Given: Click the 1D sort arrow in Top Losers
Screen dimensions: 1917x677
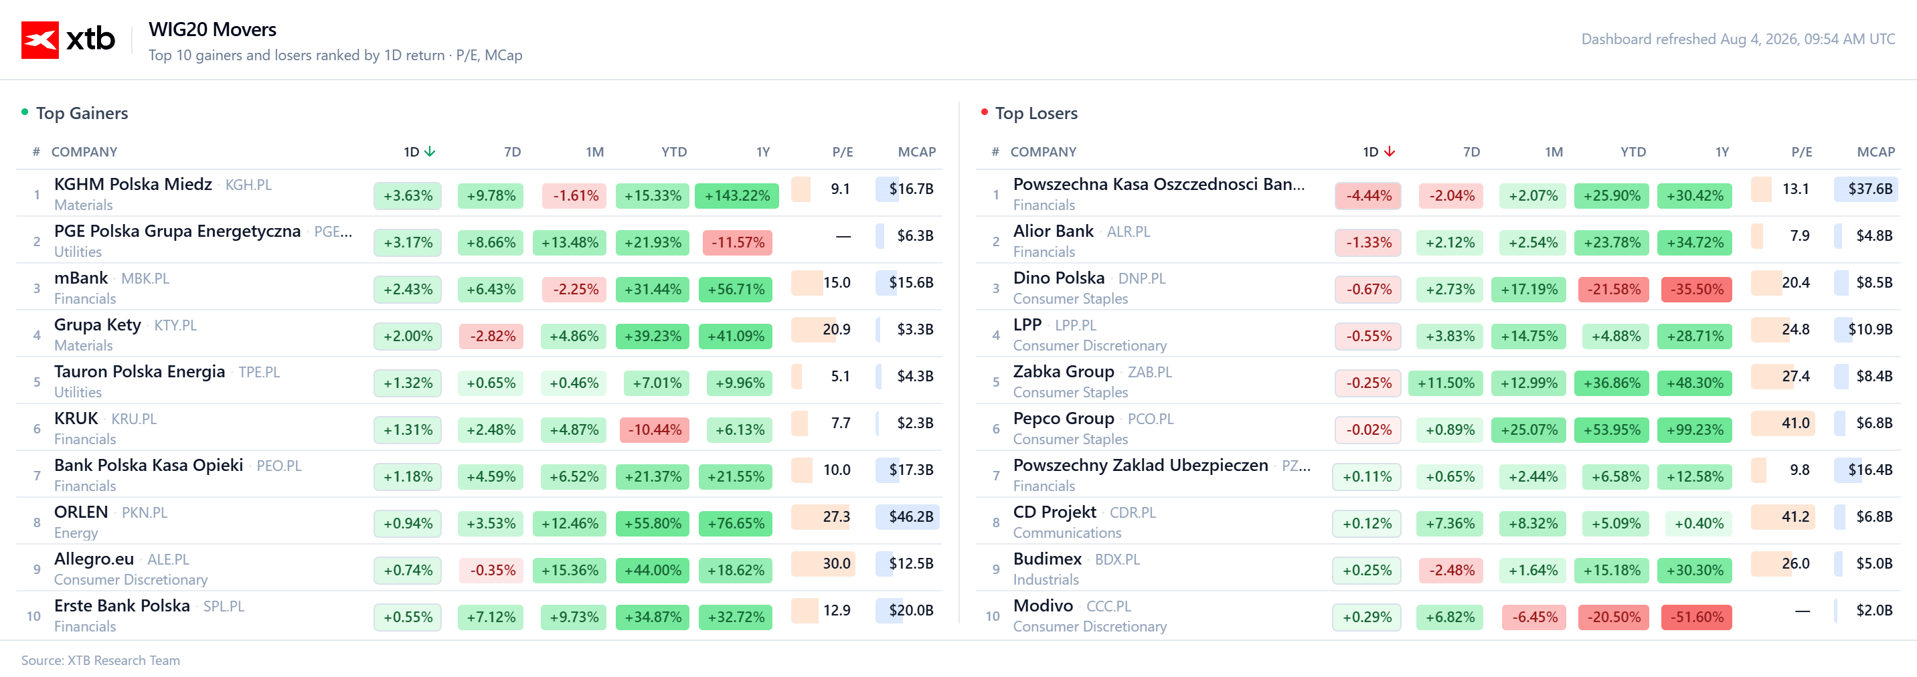Looking at the screenshot, I should coord(1389,152).
